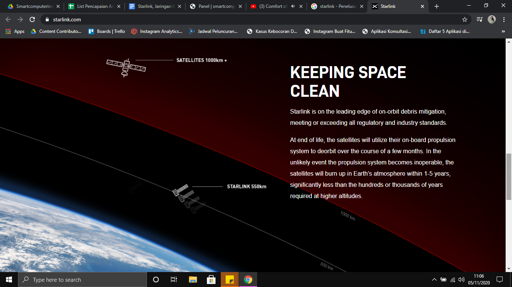Viewport: 512px width, 287px height.
Task: Open the clock showing 11:06
Action: (479, 280)
